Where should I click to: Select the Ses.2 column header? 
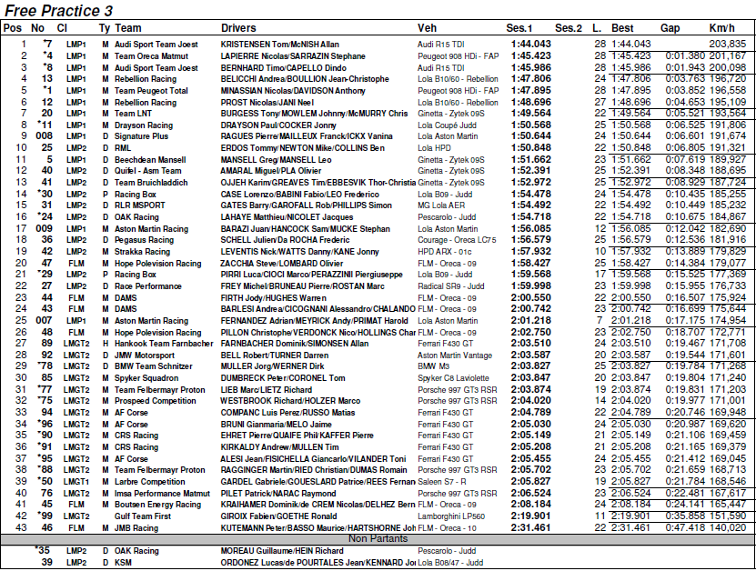coord(568,29)
